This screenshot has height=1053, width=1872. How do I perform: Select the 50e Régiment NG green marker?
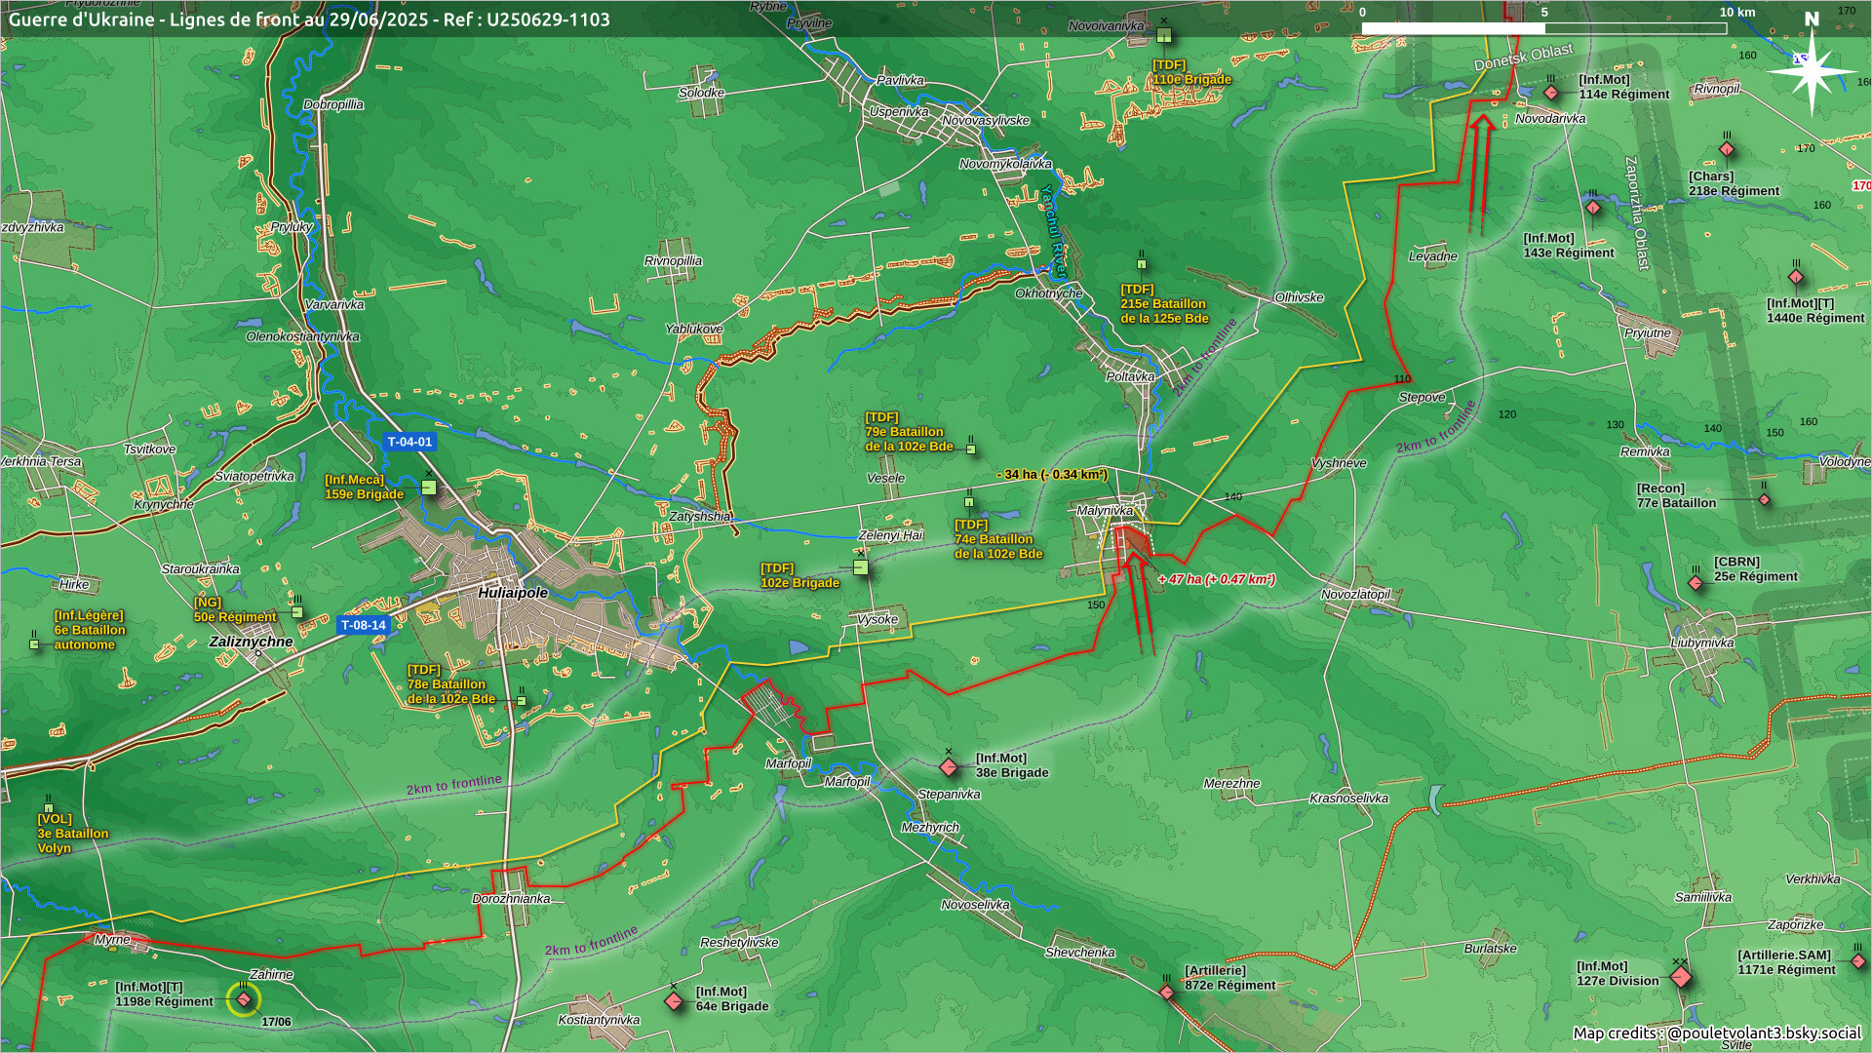coord(297,612)
